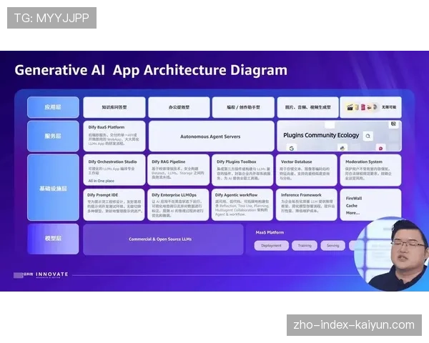
Task: Click the app icons cluster in the top-right card
Action: [358, 107]
